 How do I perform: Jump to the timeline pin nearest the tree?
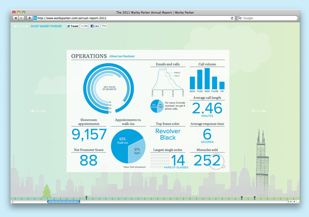(x=86, y=198)
